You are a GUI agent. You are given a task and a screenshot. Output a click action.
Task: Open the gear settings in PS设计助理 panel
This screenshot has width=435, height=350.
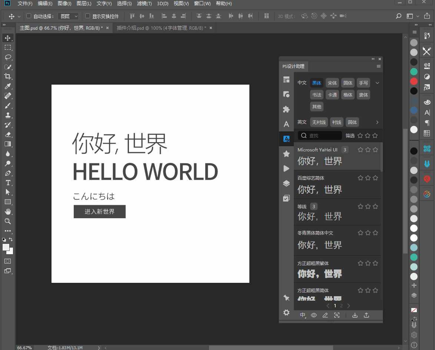click(x=286, y=313)
